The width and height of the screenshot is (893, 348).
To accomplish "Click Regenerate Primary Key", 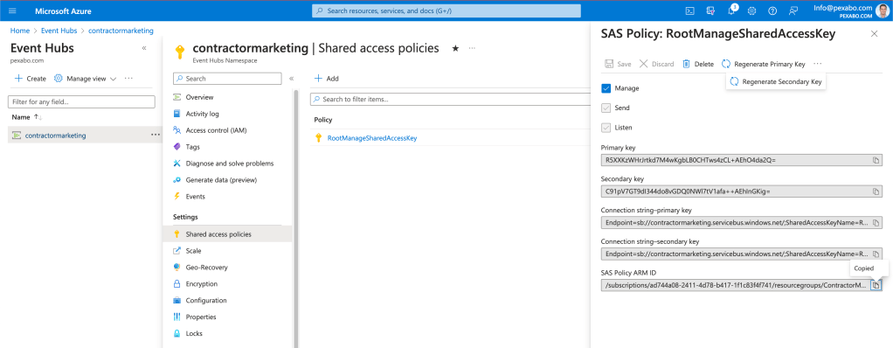I will point(764,64).
